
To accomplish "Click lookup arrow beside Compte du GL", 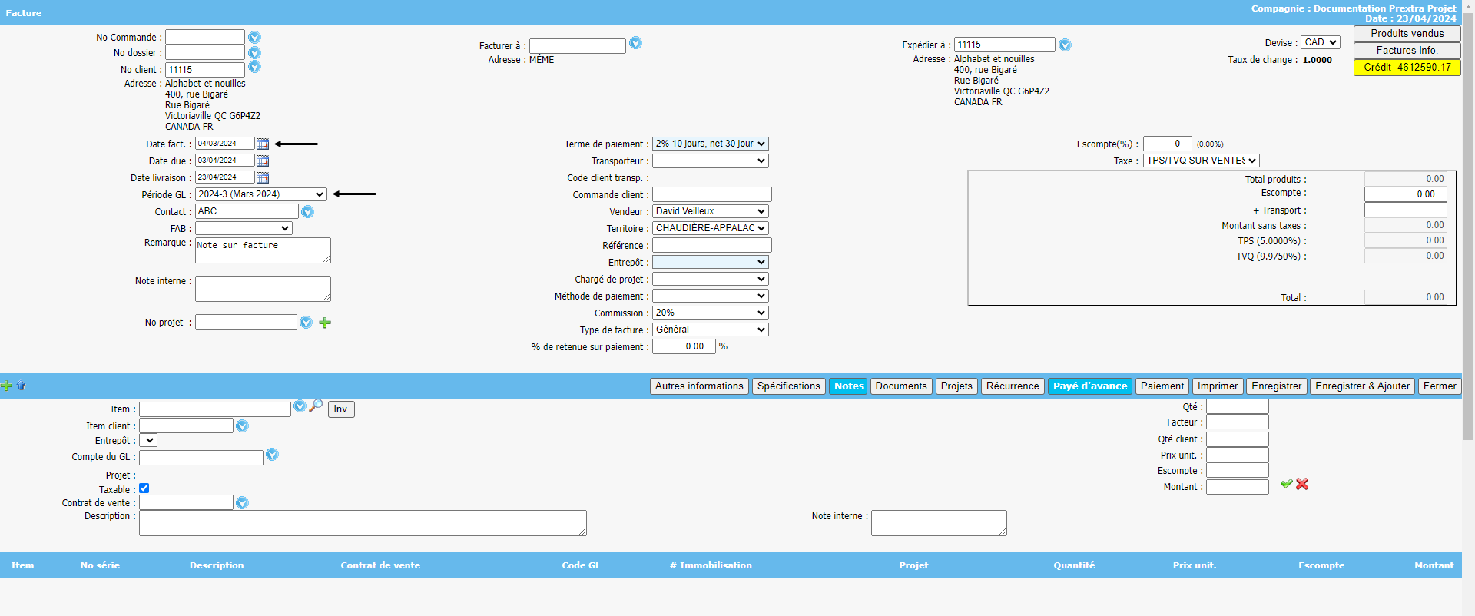I will click(272, 455).
